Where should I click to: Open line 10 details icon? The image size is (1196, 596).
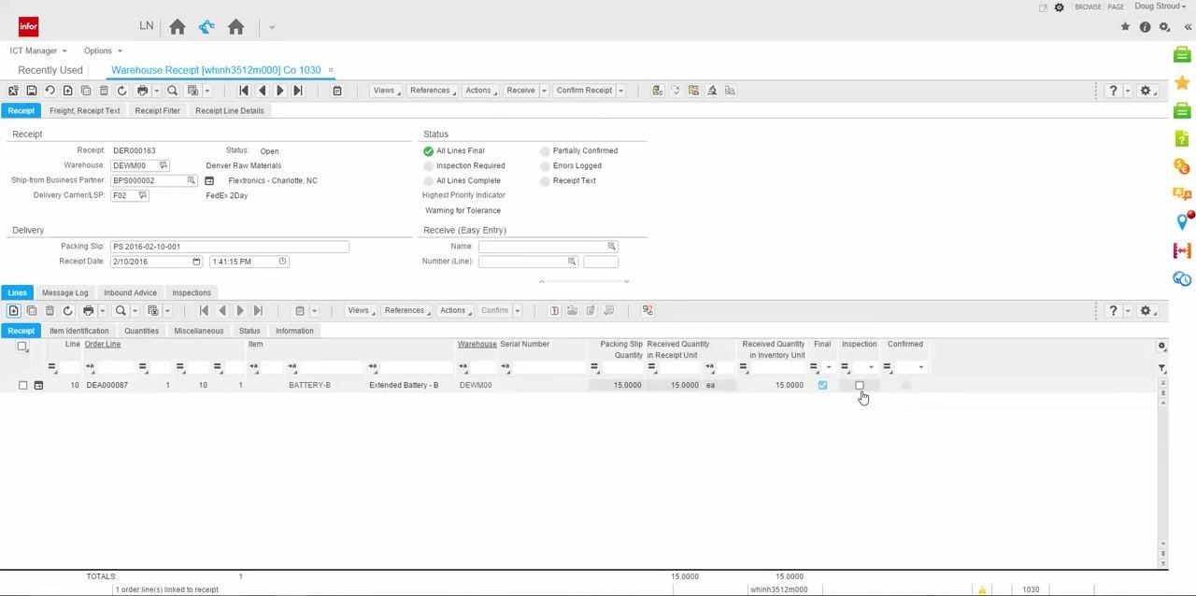point(38,385)
